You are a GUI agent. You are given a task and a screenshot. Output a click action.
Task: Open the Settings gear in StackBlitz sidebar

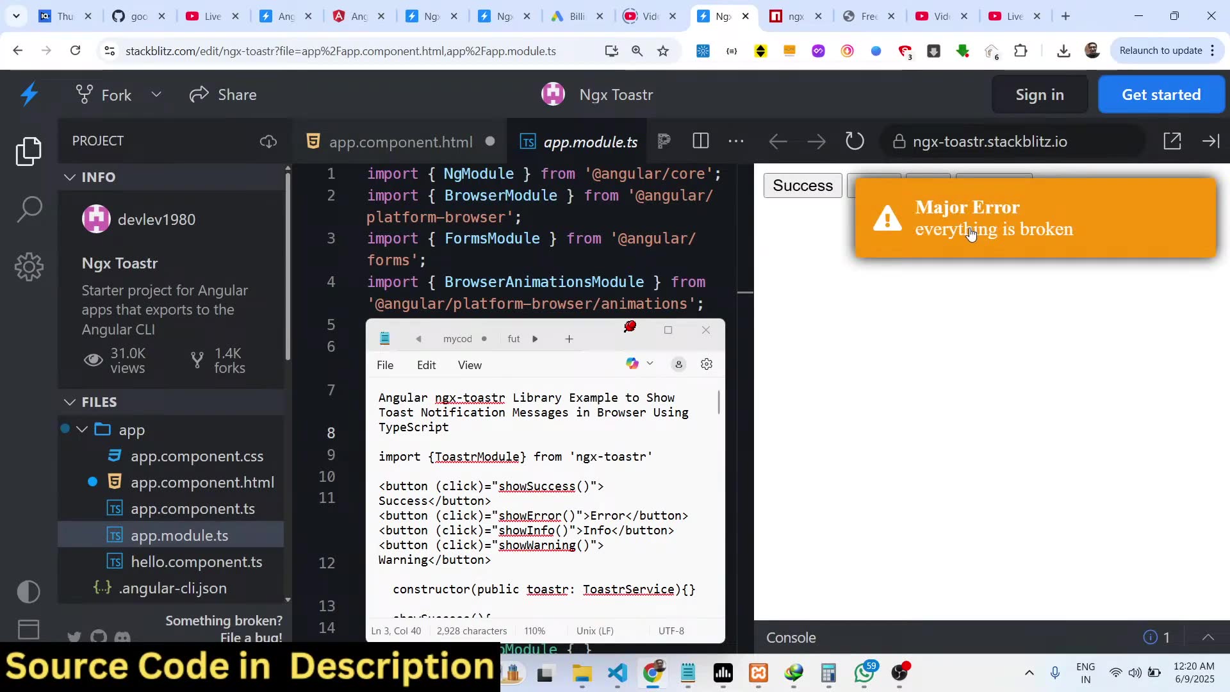[x=29, y=267]
